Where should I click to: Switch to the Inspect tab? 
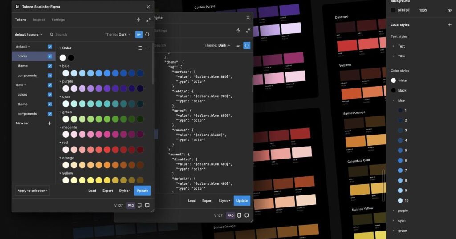click(x=39, y=20)
